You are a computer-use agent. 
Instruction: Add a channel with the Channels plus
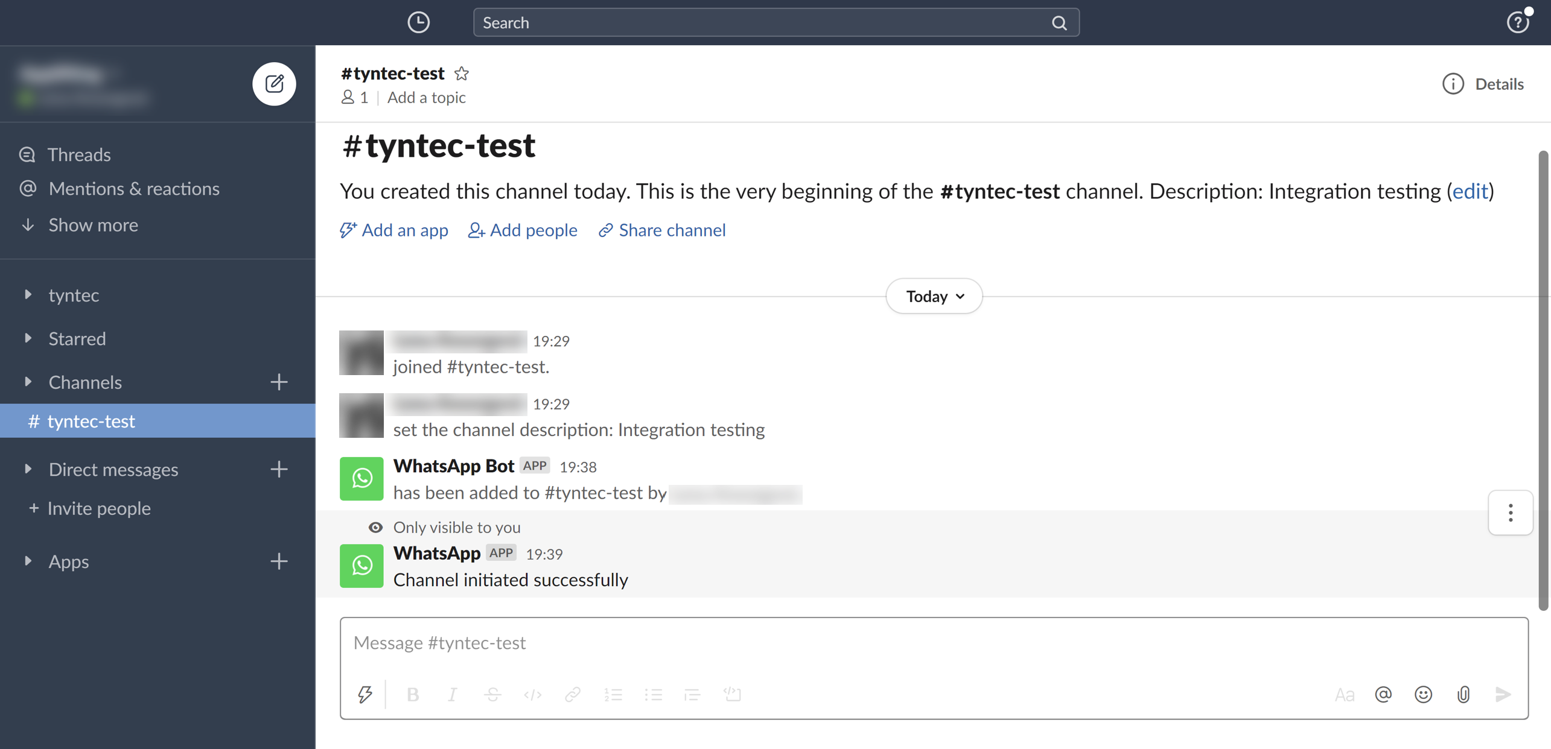tap(279, 382)
